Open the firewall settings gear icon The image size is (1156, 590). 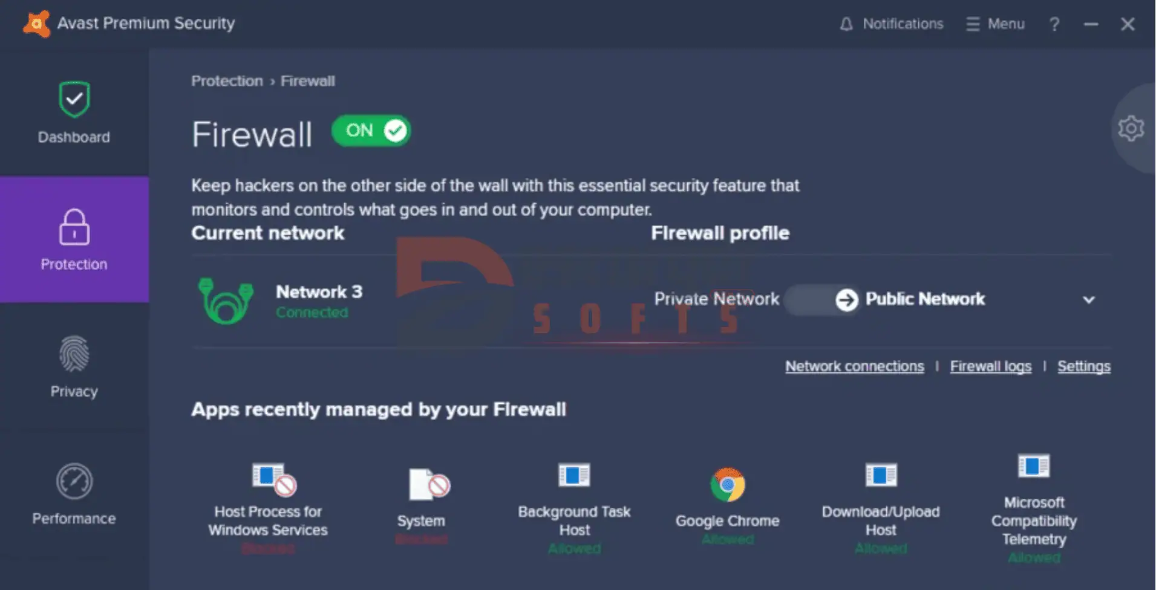pos(1131,129)
